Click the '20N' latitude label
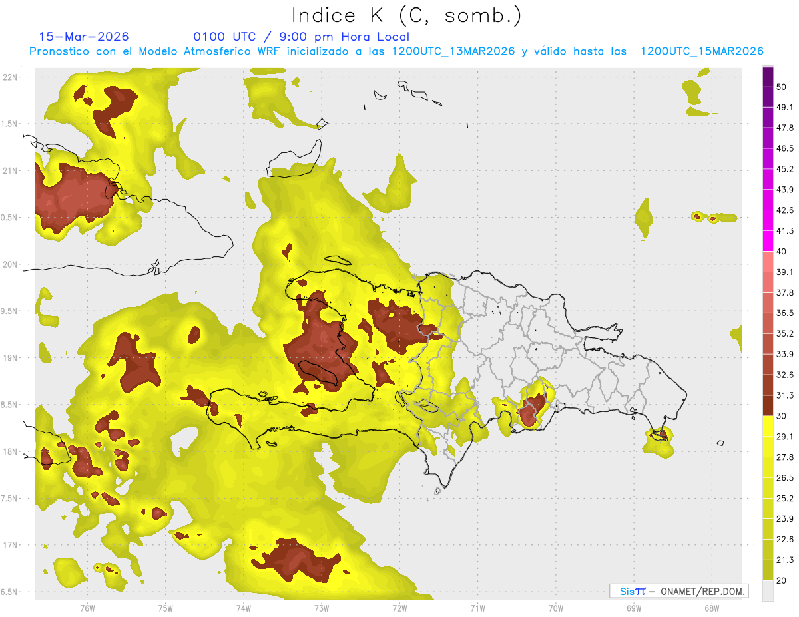The width and height of the screenshot is (799, 617). [x=9, y=264]
